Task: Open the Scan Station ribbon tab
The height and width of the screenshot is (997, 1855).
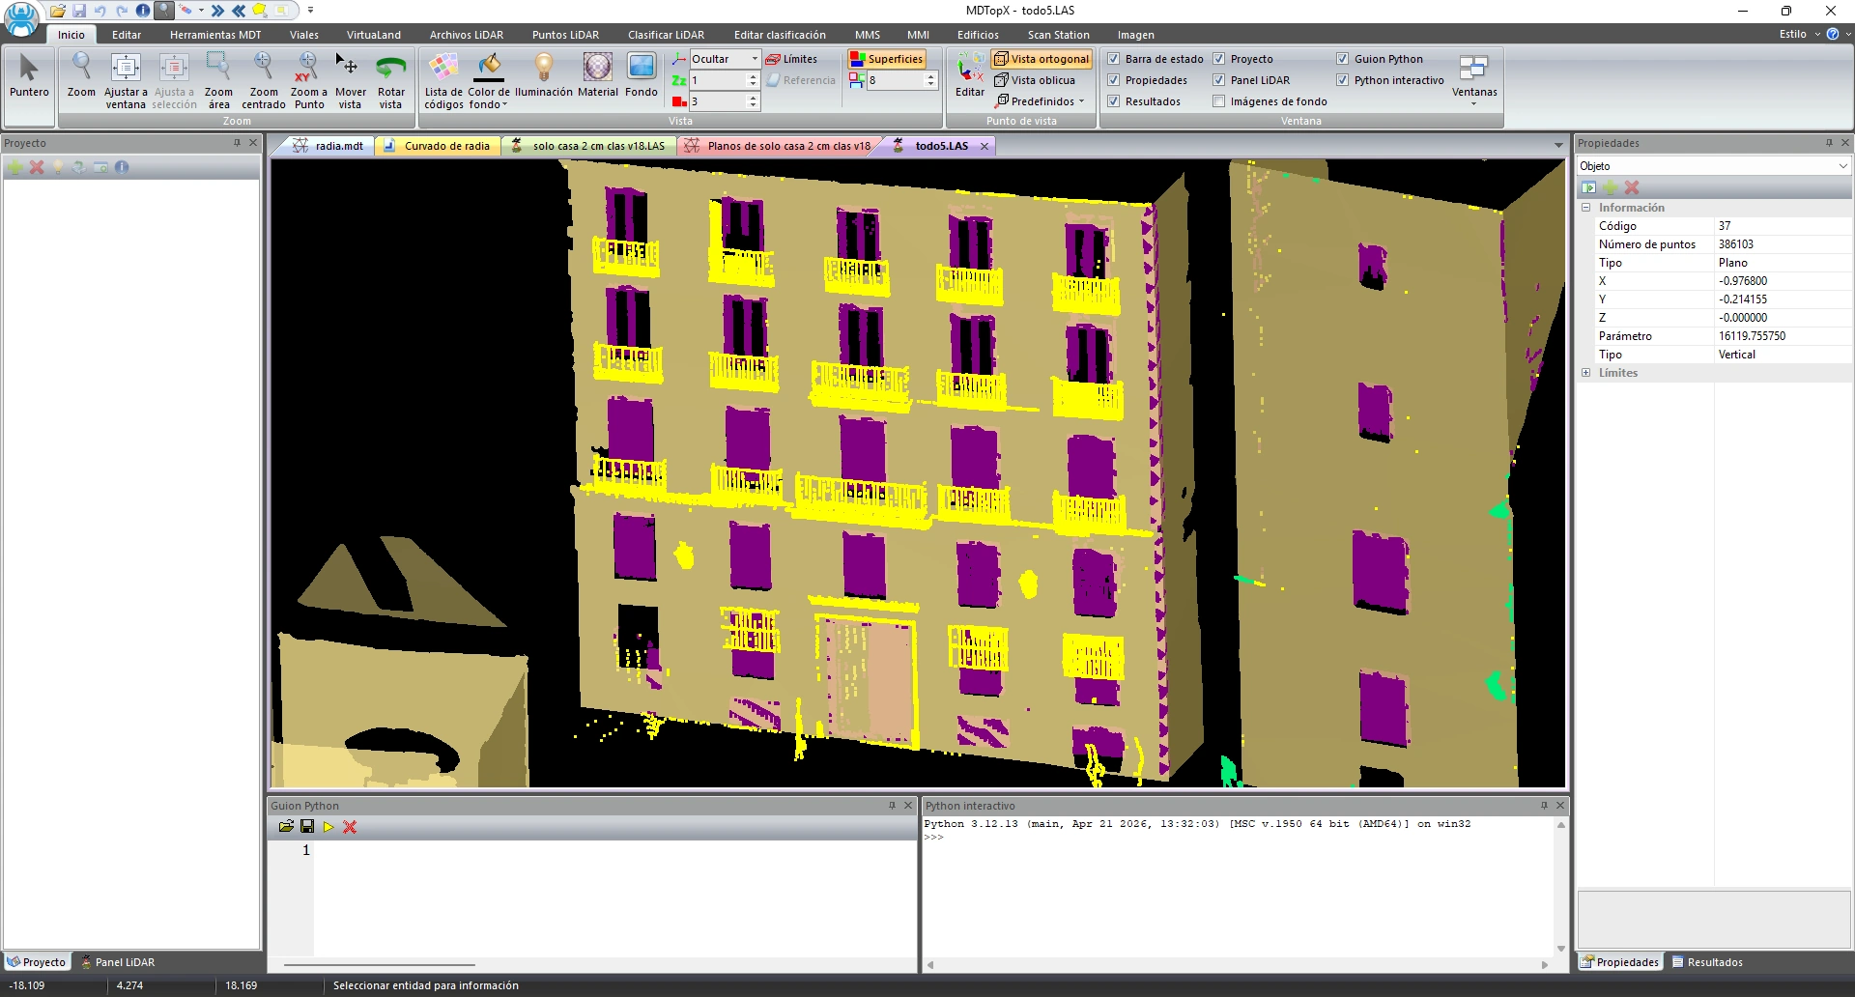Action: tap(1058, 35)
